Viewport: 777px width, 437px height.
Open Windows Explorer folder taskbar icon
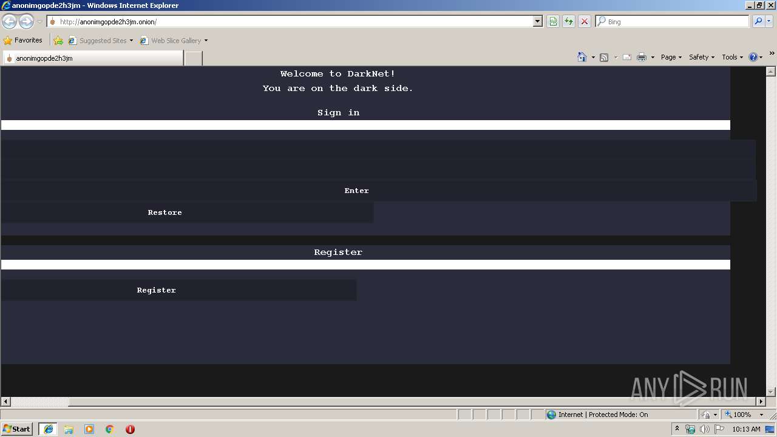click(x=69, y=429)
